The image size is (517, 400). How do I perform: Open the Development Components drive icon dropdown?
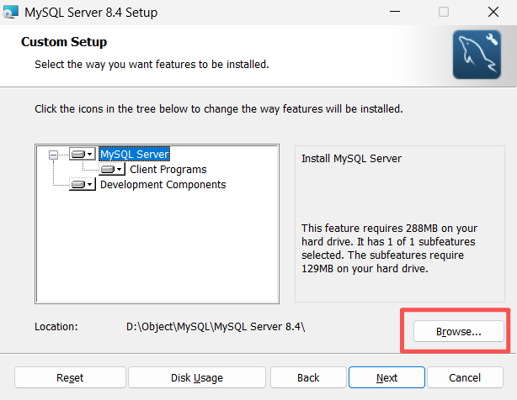(83, 185)
